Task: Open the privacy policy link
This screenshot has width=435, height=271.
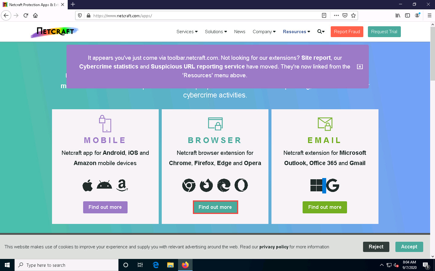Action: (x=274, y=247)
